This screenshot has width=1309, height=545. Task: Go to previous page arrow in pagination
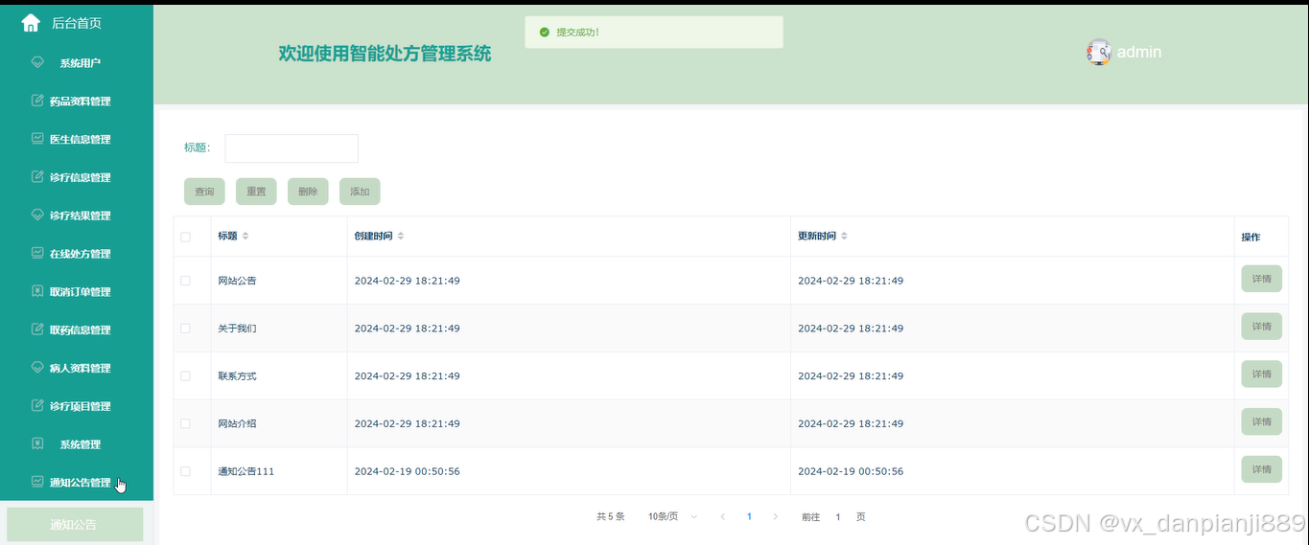(723, 517)
